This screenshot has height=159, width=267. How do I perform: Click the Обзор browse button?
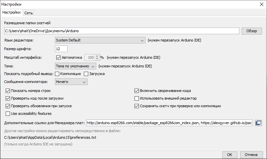(252, 31)
